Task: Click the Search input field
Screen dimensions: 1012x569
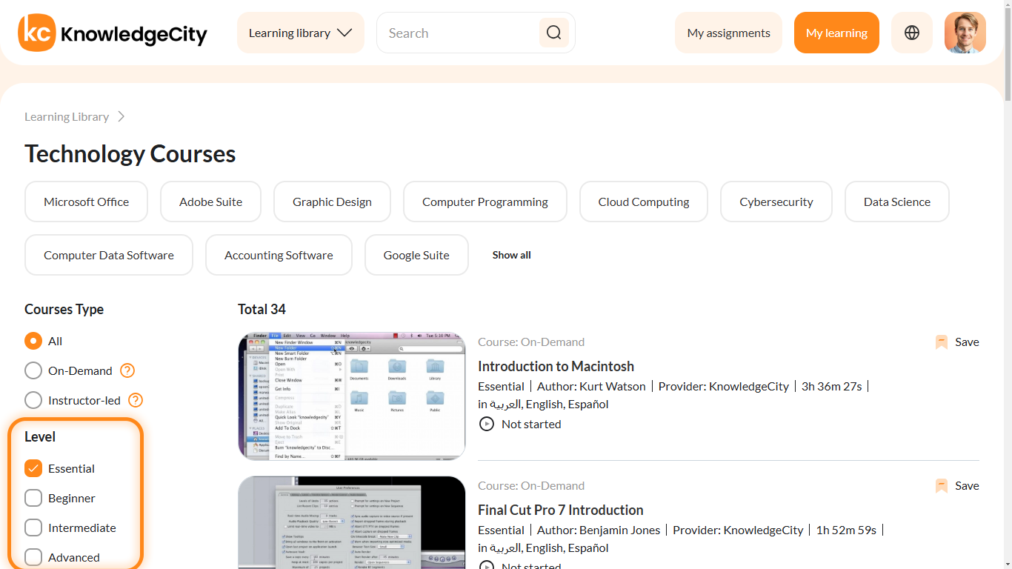Action: [x=459, y=33]
